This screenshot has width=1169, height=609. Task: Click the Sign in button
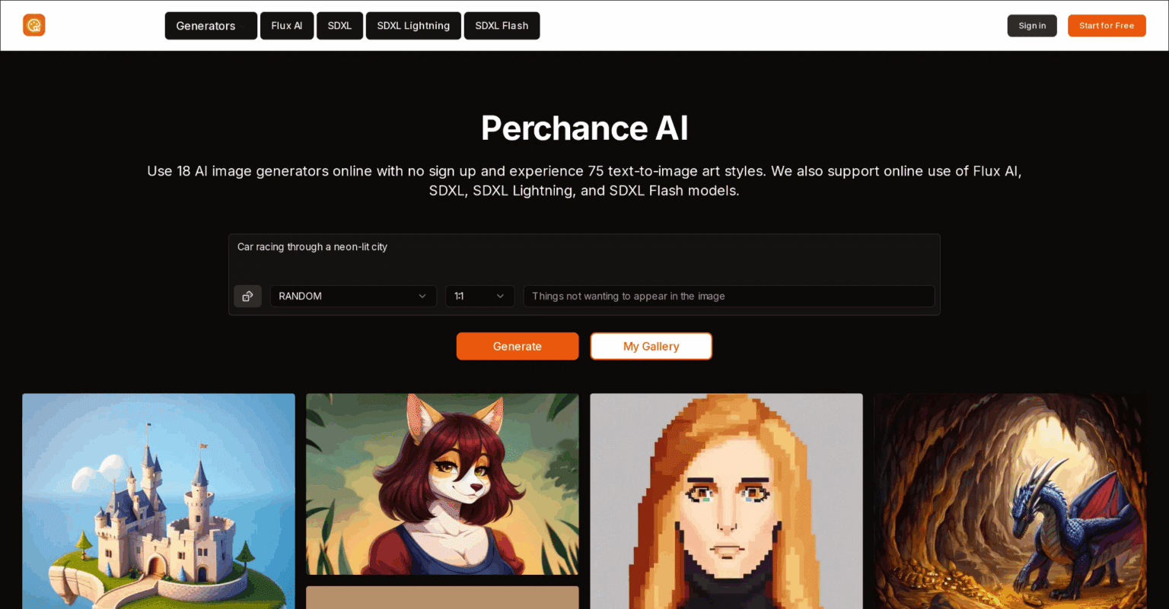click(x=1032, y=26)
